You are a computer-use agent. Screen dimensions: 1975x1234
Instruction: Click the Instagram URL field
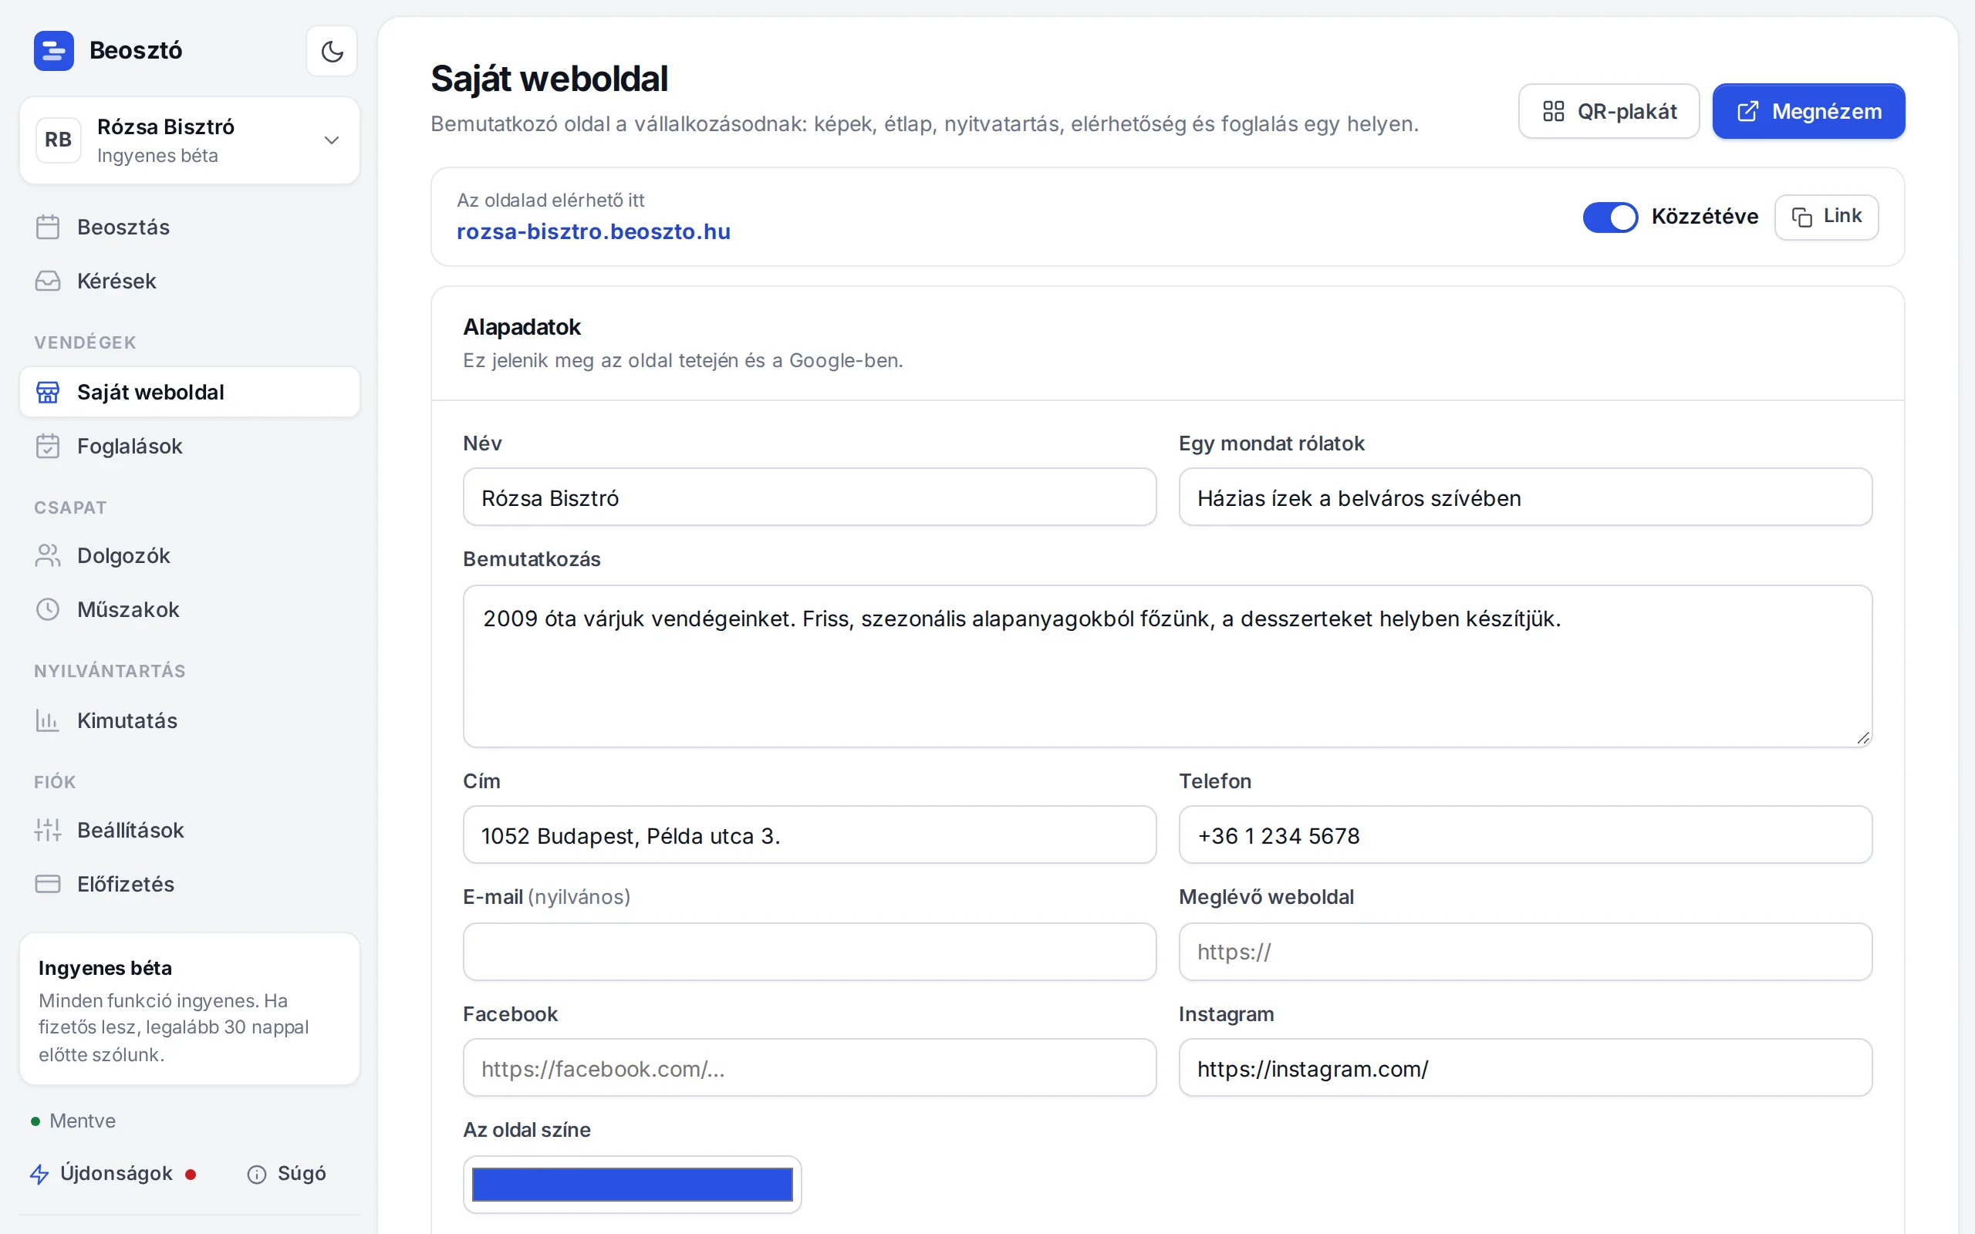pyautogui.click(x=1525, y=1067)
